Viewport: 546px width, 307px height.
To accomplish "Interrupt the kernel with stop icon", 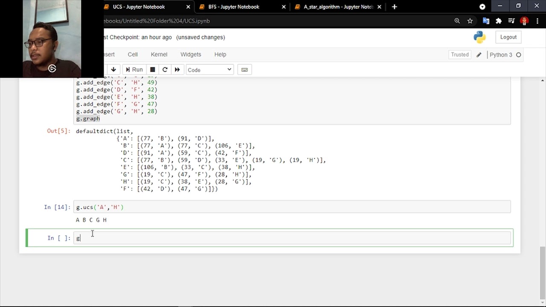I will [152, 70].
